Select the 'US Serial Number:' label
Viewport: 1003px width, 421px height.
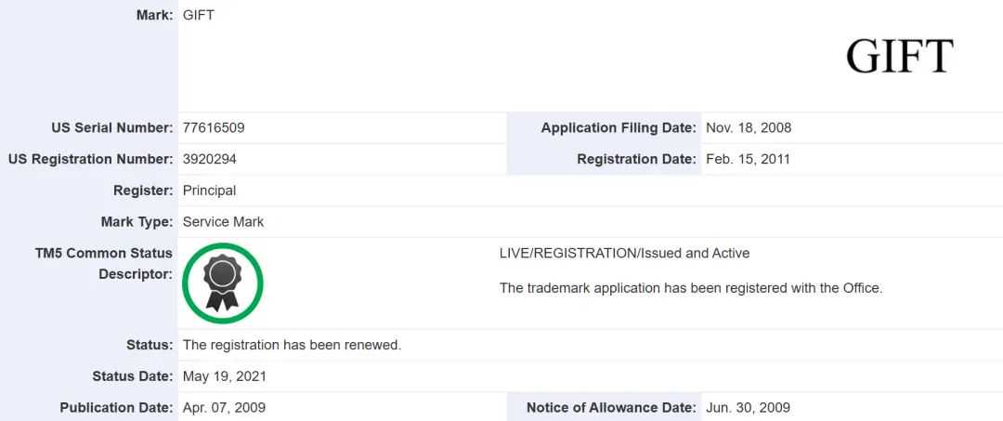tap(112, 127)
